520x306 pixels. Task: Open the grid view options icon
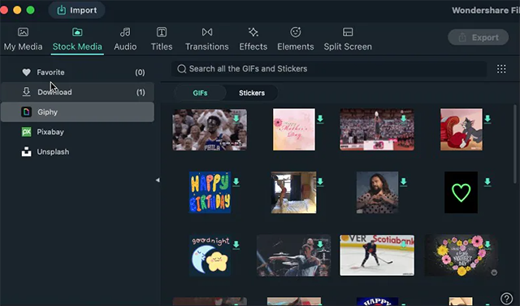[501, 69]
